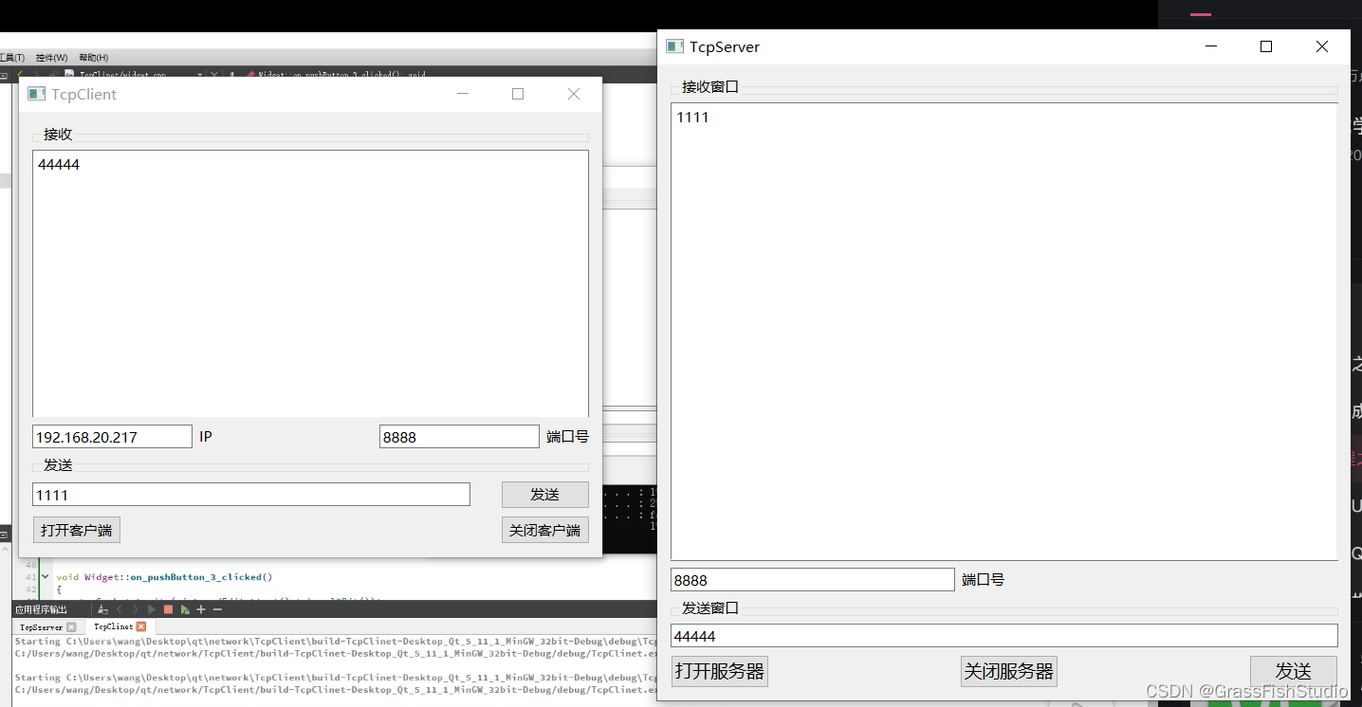The image size is (1362, 707).
Task: Maximize the TcpServer window
Action: pos(1265,46)
